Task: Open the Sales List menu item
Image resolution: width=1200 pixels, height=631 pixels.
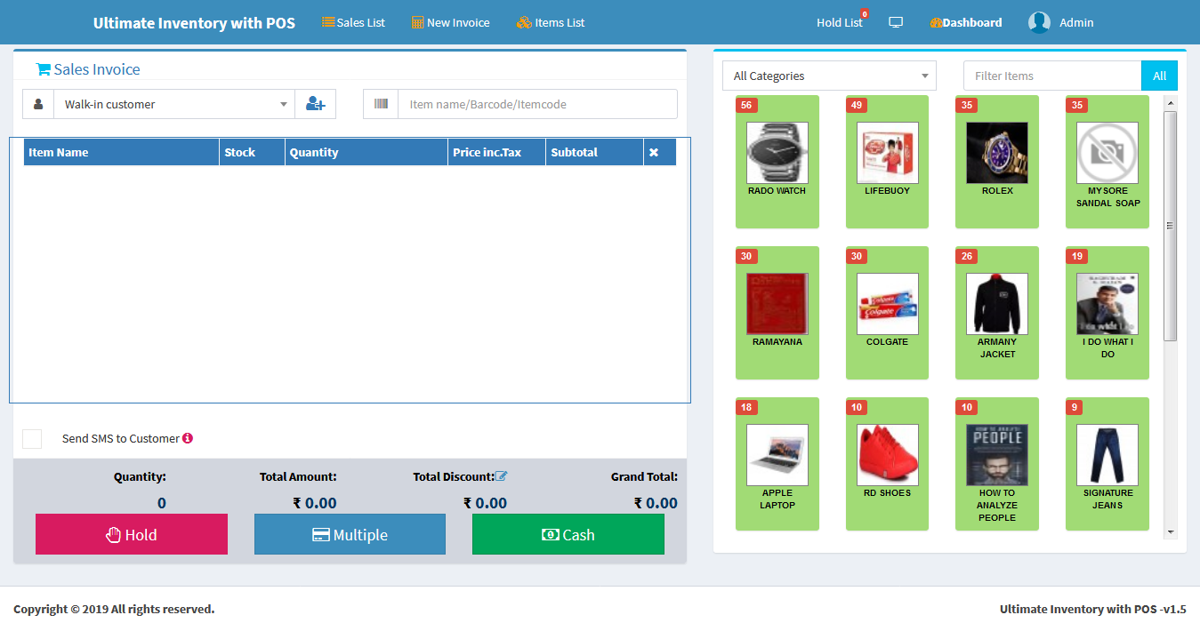Action: click(x=353, y=22)
